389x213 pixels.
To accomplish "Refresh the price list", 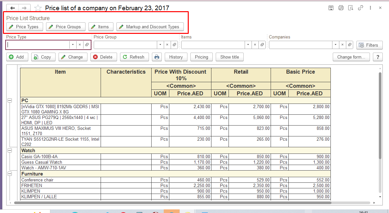I will [134, 57].
